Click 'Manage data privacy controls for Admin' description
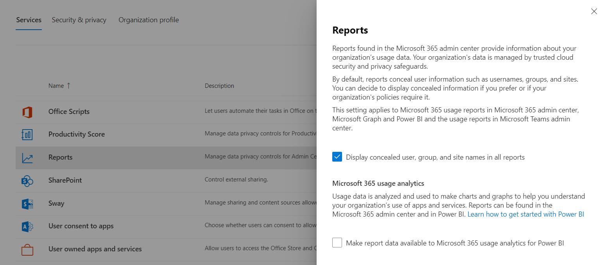 [x=260, y=157]
